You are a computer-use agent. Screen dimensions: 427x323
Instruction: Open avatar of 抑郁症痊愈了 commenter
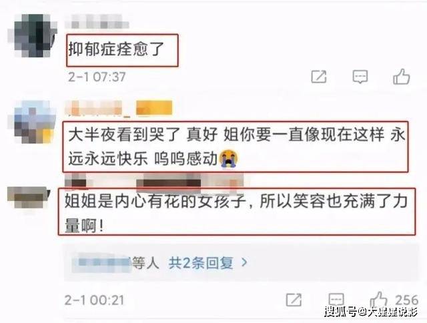(33, 35)
